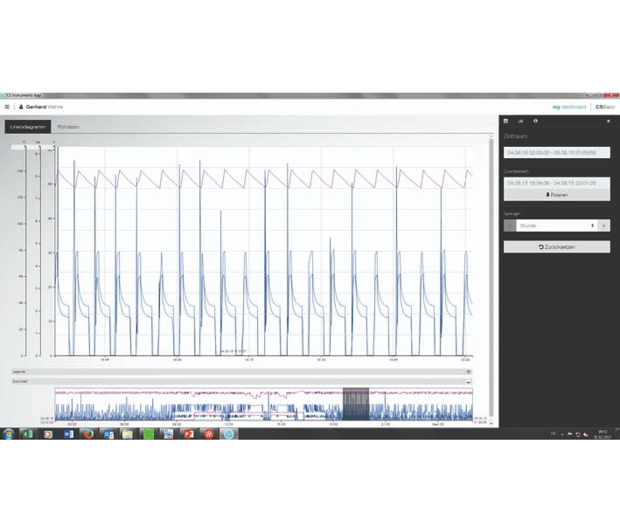The image size is (620, 507).
Task: Launch Excel from the taskbar
Action: [28, 434]
